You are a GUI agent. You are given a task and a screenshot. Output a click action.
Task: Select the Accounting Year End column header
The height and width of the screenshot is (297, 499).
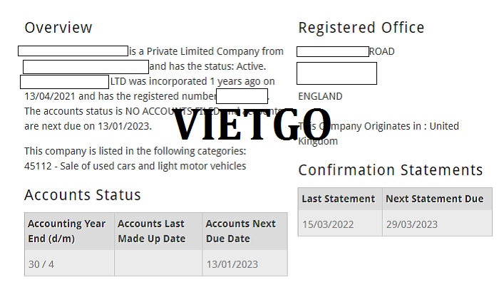pos(69,231)
